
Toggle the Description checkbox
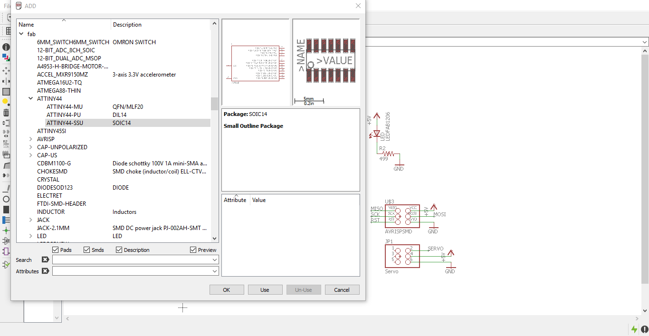[x=119, y=250]
